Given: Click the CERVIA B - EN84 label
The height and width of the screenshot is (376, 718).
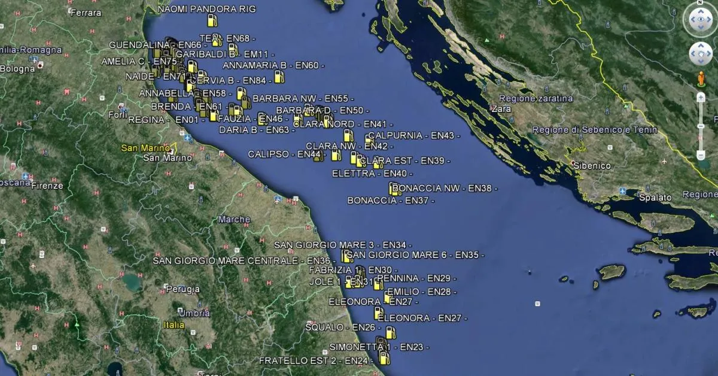Looking at the screenshot, I should pos(230,80).
